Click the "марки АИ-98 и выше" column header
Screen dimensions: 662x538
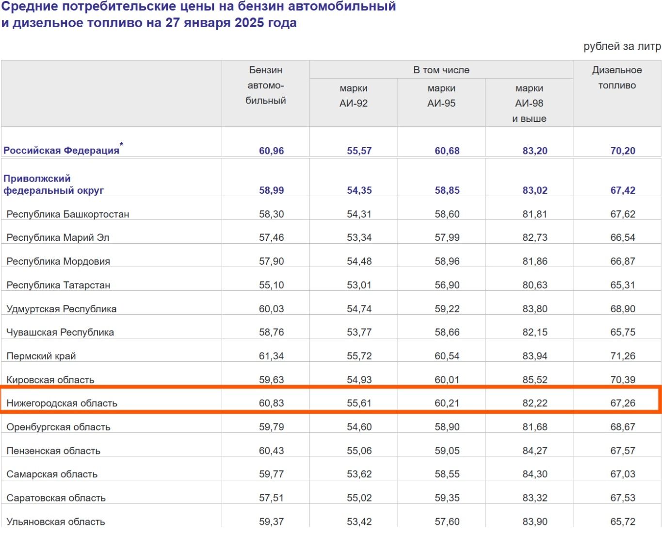point(529,103)
